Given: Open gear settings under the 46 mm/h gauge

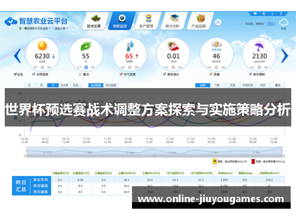Looking at the screenshot, I should (217, 67).
